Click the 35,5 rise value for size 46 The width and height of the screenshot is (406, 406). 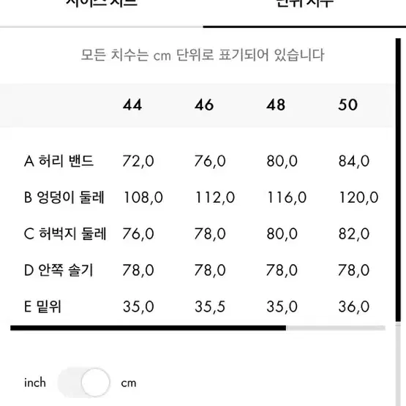coord(210,307)
